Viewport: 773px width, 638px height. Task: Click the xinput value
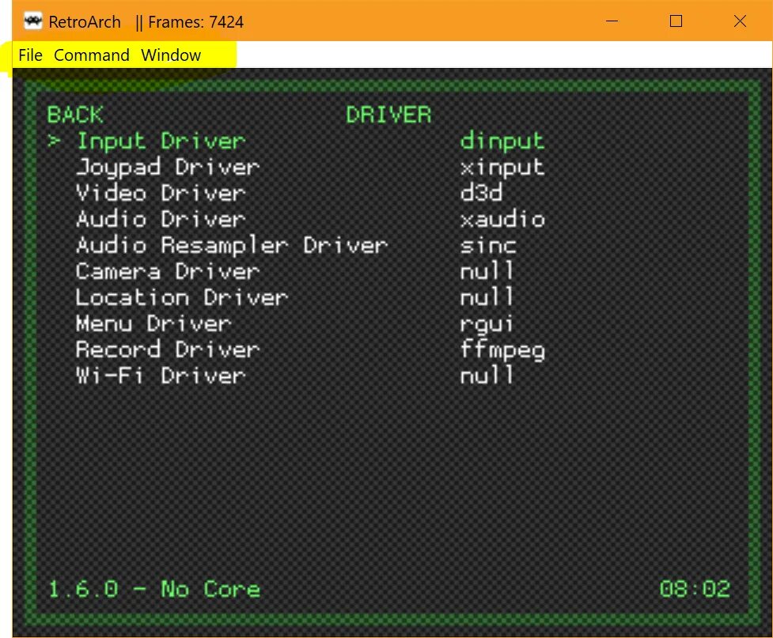click(x=502, y=168)
